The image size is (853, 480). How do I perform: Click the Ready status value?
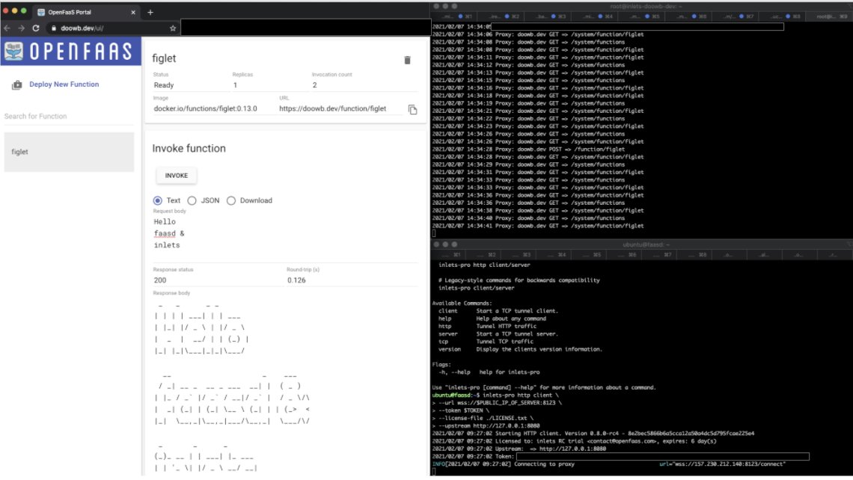pos(164,85)
